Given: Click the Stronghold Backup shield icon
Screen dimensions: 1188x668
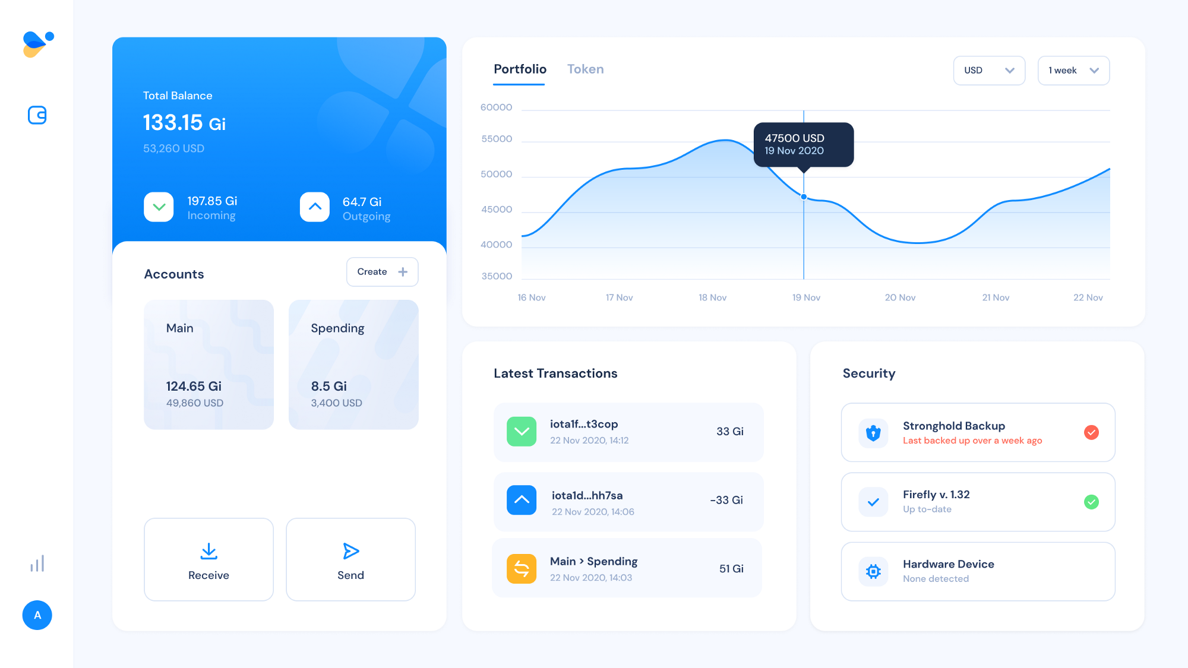Looking at the screenshot, I should click(872, 432).
